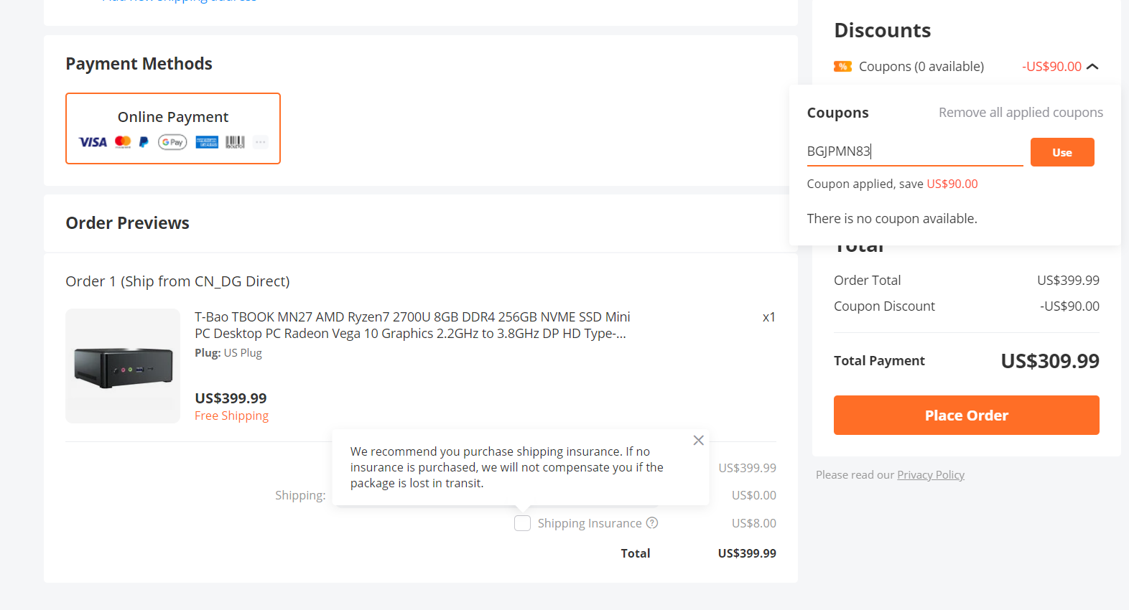Click the Boleto barcode payment icon
This screenshot has height=610, width=1129.
click(235, 142)
